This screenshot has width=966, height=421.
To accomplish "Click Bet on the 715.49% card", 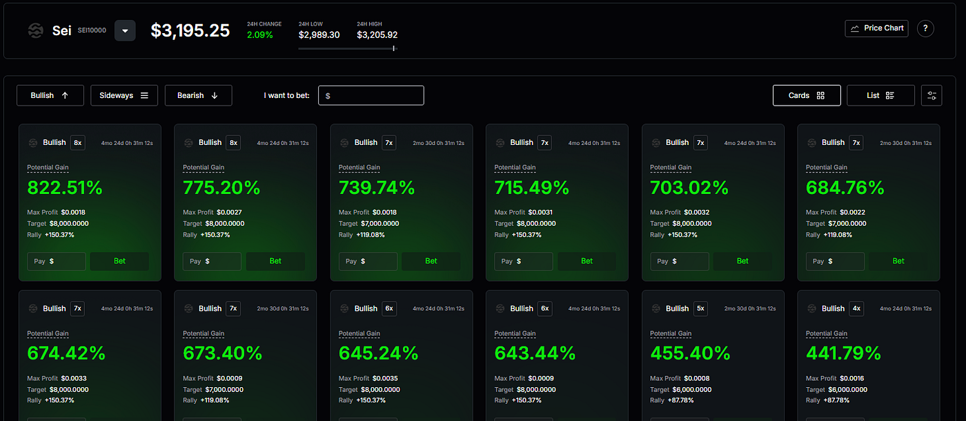I will click(x=586, y=261).
